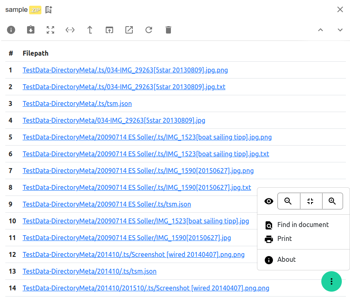Viewport: 350px width, 299px height.
Task: Delete the sample archive
Action: click(168, 30)
